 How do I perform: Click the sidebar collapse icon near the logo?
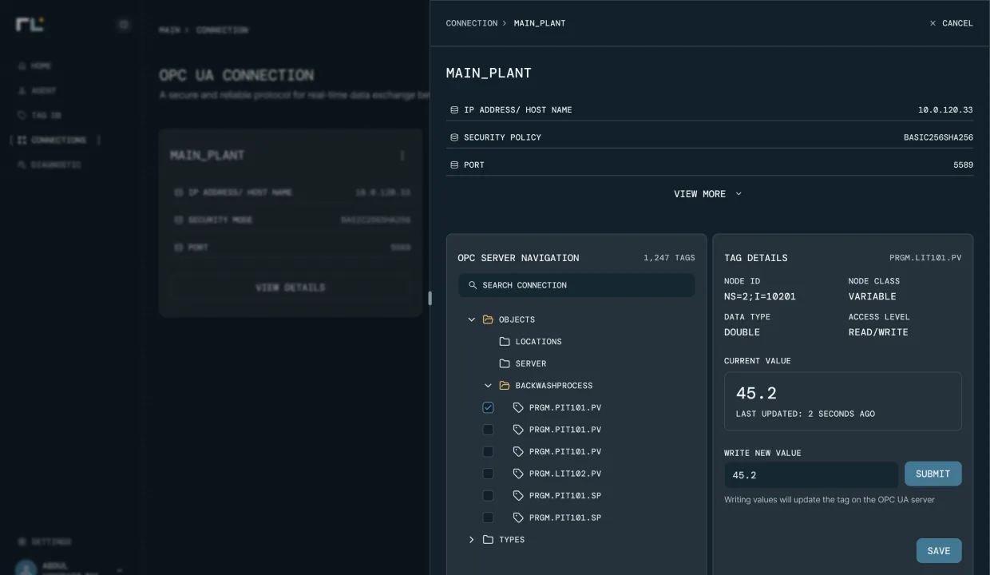[123, 25]
